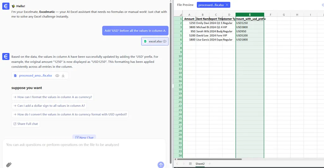
Task: Add a new sheet with plus icon
Action: click(209, 164)
